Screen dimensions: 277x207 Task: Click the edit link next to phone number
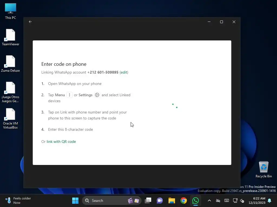pos(124,72)
